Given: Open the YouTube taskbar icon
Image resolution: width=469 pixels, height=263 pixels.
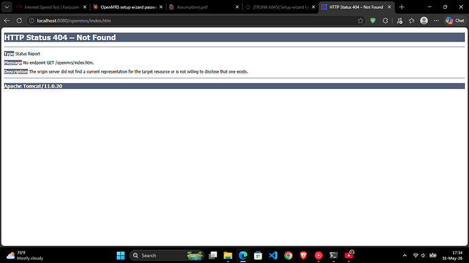Looking at the screenshot, I should click(x=349, y=255).
